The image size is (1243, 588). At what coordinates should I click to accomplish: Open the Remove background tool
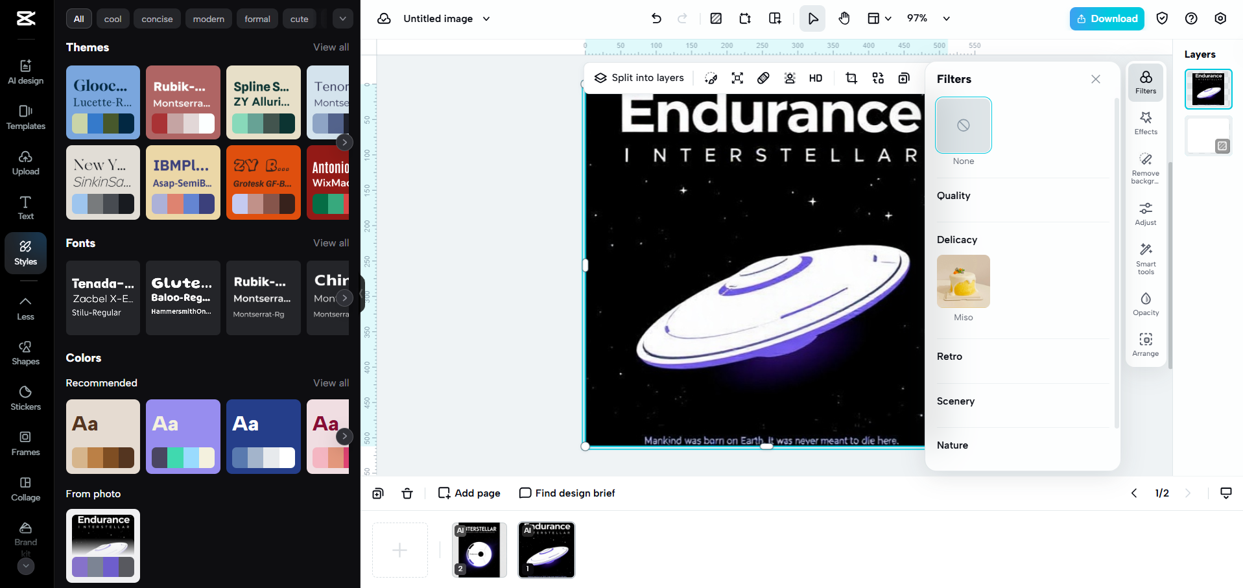(x=1145, y=167)
